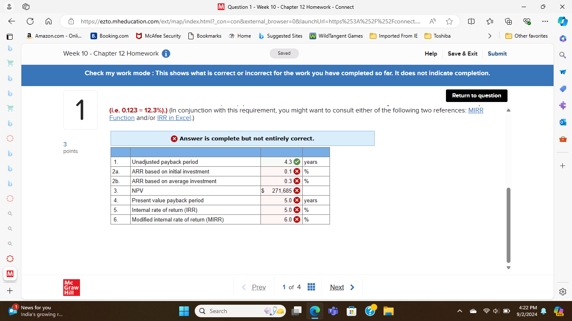Click the ARR based on average investment label
This screenshot has width=572, height=321.
(x=174, y=181)
